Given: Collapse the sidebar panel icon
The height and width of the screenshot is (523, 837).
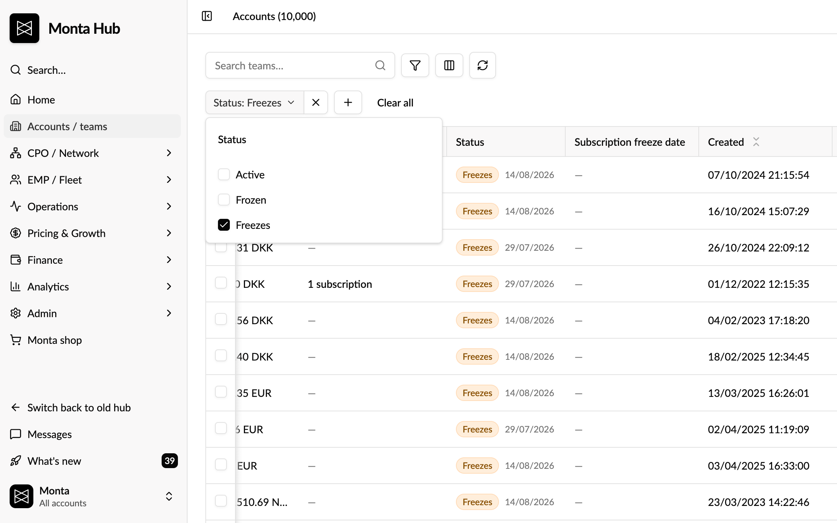Looking at the screenshot, I should click(207, 16).
